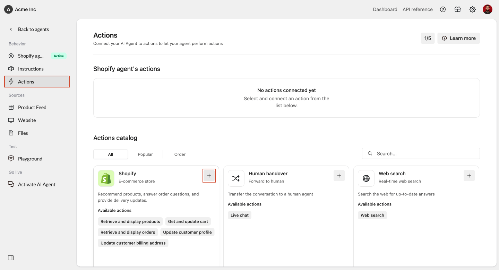499x270 pixels.
Task: Switch to the Popular catalog tab
Action: tap(145, 154)
